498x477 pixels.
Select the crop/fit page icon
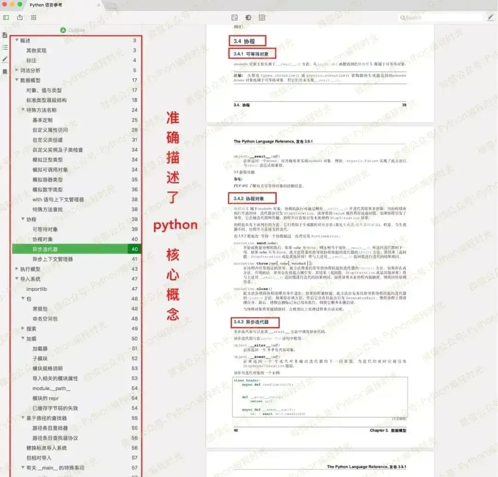click(234, 17)
